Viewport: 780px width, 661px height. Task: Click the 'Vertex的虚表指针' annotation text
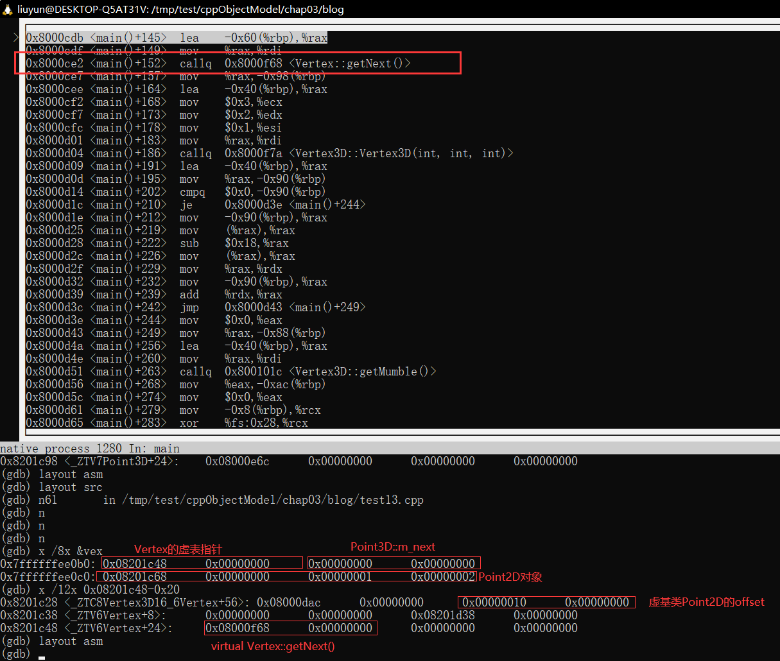pos(178,549)
